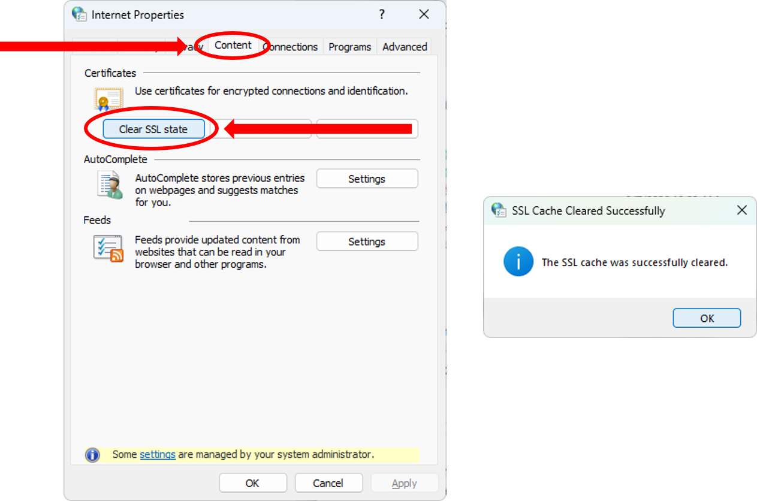Confirm Internet Properties with OK

click(252, 483)
